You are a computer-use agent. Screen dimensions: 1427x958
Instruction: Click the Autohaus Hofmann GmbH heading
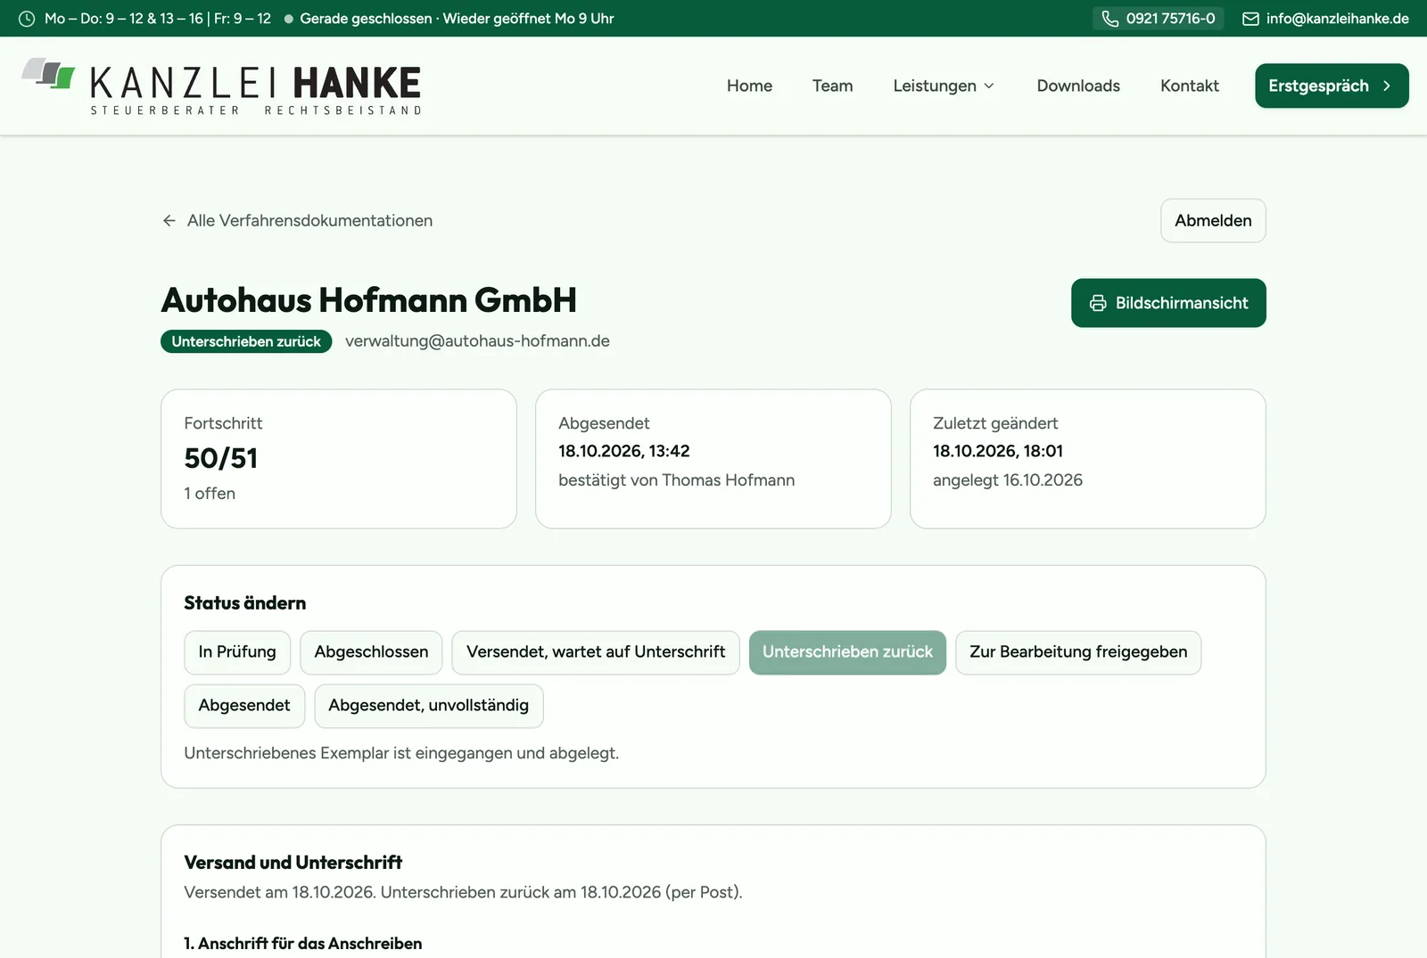[368, 300]
